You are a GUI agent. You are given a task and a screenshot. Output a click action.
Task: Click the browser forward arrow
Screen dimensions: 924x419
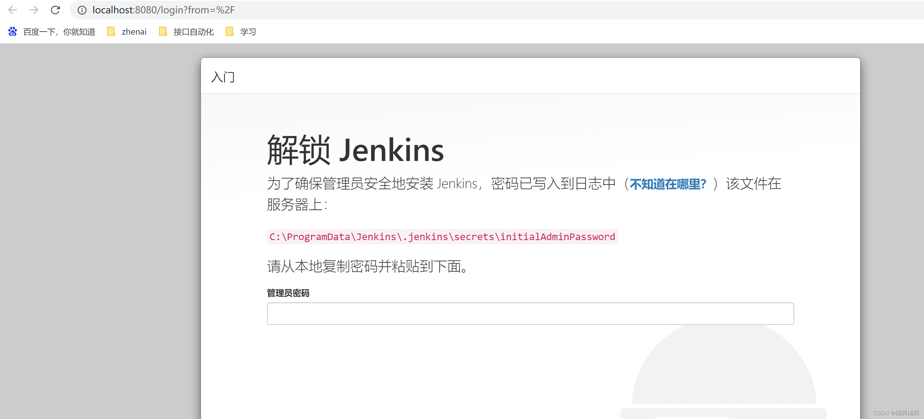pyautogui.click(x=34, y=10)
